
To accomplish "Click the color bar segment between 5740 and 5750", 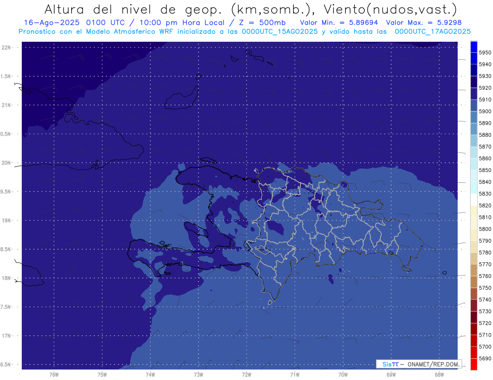I will (474, 294).
